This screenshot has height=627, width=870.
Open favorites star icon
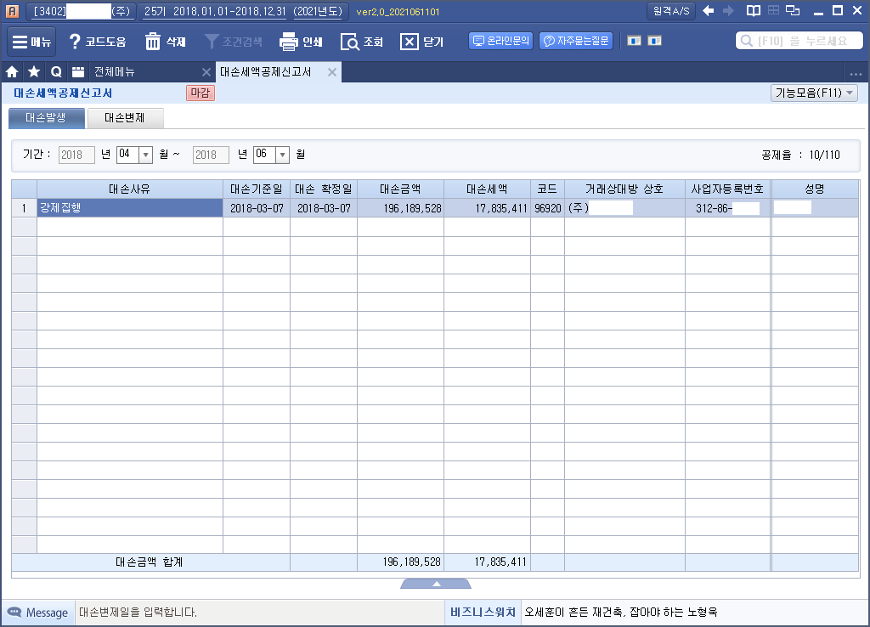tap(34, 71)
